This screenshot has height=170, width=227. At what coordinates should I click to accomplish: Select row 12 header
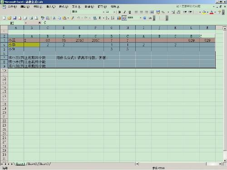(4, 79)
